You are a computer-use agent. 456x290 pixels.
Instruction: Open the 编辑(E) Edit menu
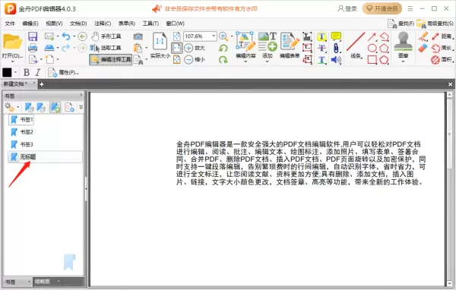pyautogui.click(x=30, y=24)
